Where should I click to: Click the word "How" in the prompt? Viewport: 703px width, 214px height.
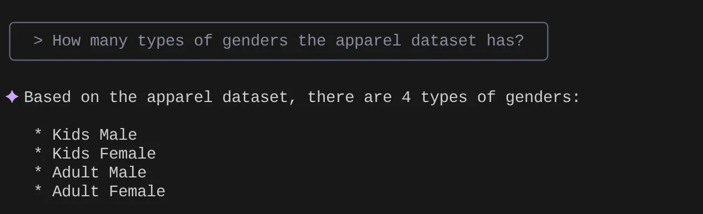[x=66, y=41]
